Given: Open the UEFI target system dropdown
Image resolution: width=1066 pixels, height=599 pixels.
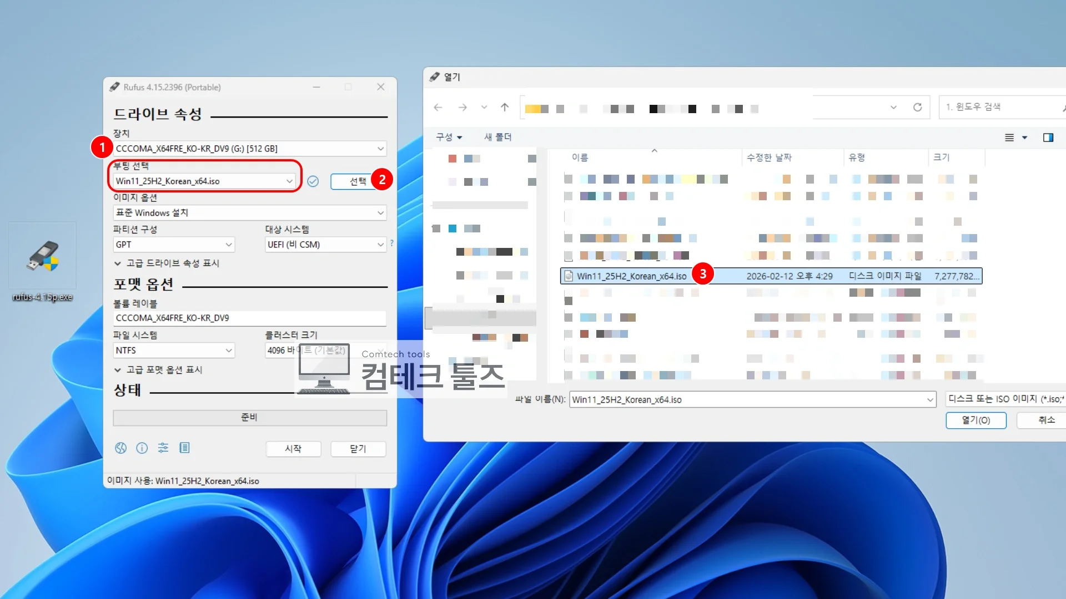Looking at the screenshot, I should (x=326, y=245).
